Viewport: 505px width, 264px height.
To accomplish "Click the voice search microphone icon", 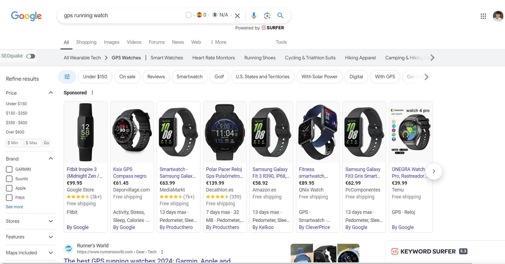I will (x=254, y=16).
